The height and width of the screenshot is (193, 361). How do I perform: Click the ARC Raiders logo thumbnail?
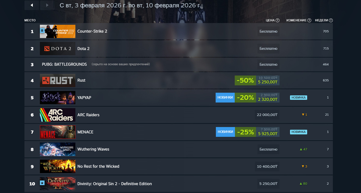pos(57,115)
